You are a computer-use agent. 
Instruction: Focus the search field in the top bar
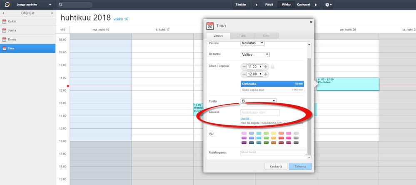coord(75,5)
